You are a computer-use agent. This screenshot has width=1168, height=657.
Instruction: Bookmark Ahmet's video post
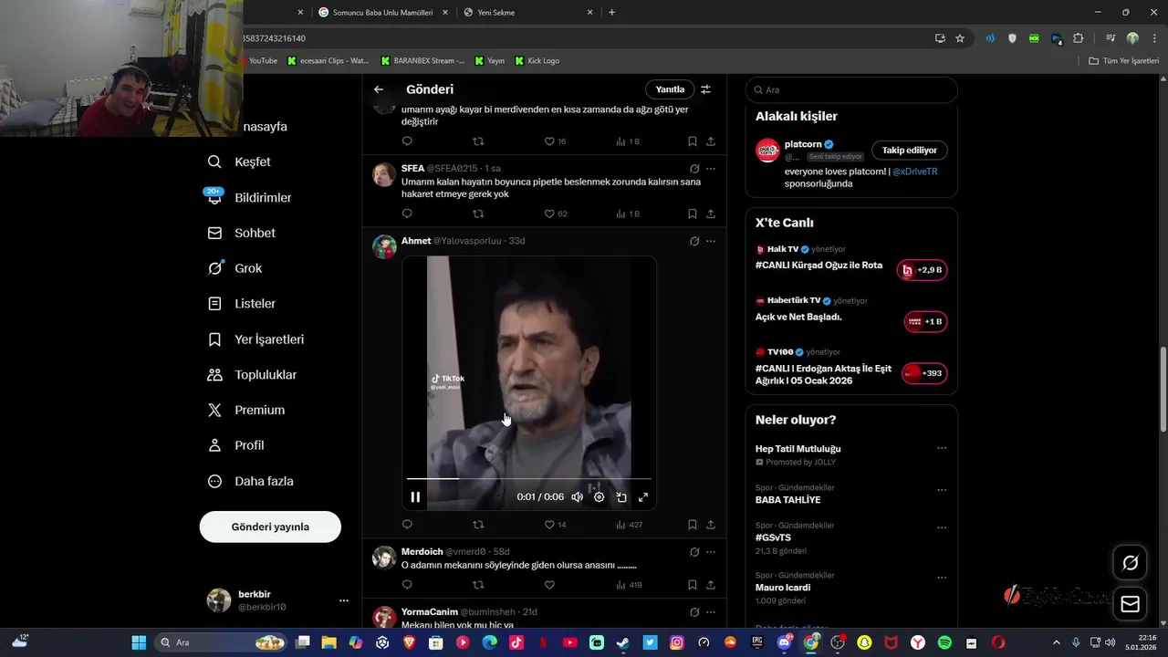point(693,525)
